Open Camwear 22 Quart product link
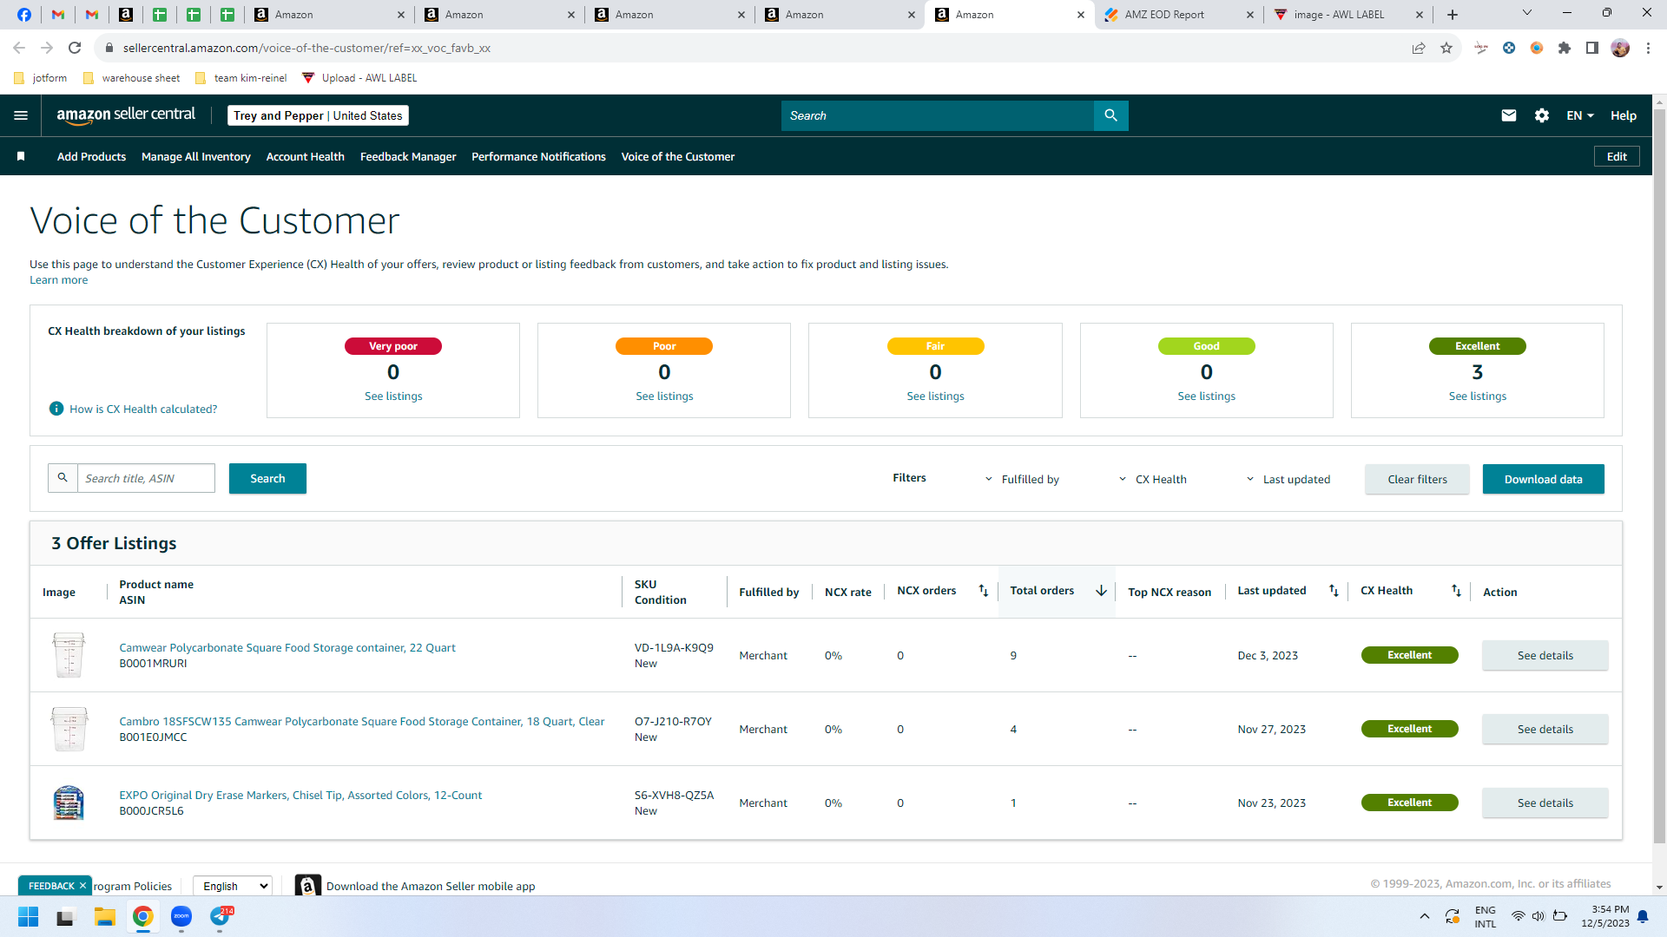Screen dimensions: 1667x937 287,647
